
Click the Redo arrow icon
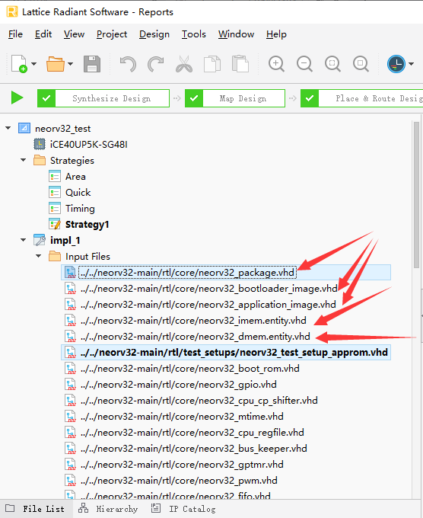[156, 64]
